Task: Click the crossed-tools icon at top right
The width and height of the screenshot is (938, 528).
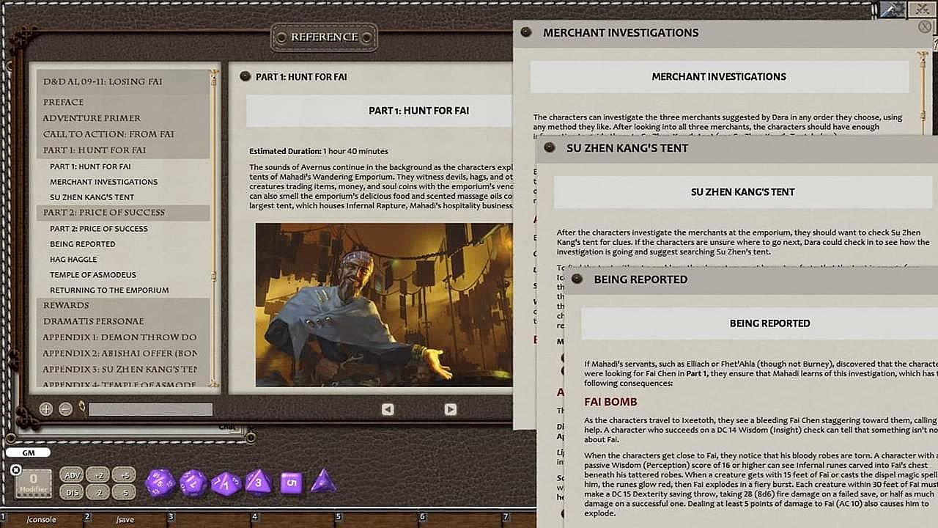Action: (922, 10)
